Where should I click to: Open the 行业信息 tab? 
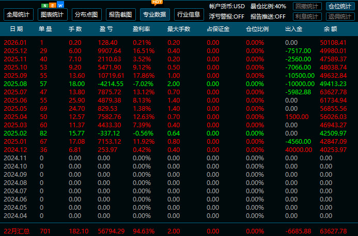click(189, 14)
